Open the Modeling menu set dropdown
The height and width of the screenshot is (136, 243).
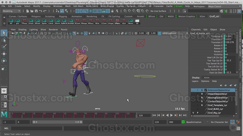click(x=12, y=11)
